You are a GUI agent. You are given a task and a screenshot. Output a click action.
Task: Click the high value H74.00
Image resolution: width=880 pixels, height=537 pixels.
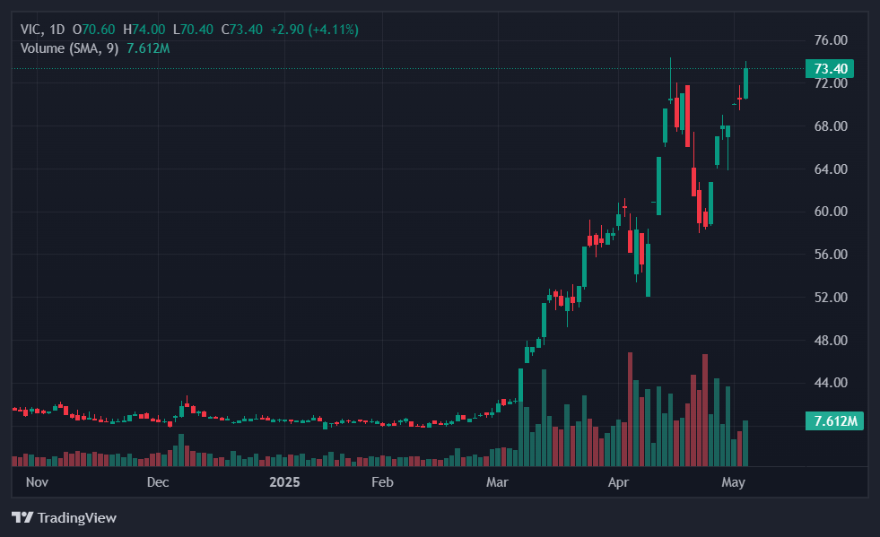(x=144, y=30)
